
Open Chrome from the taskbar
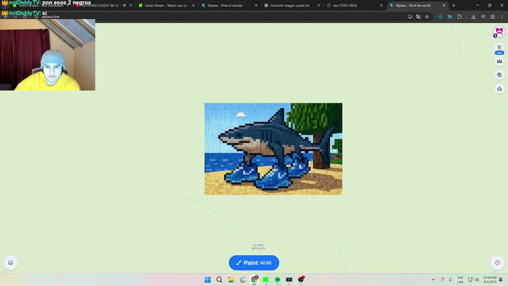pos(254,280)
